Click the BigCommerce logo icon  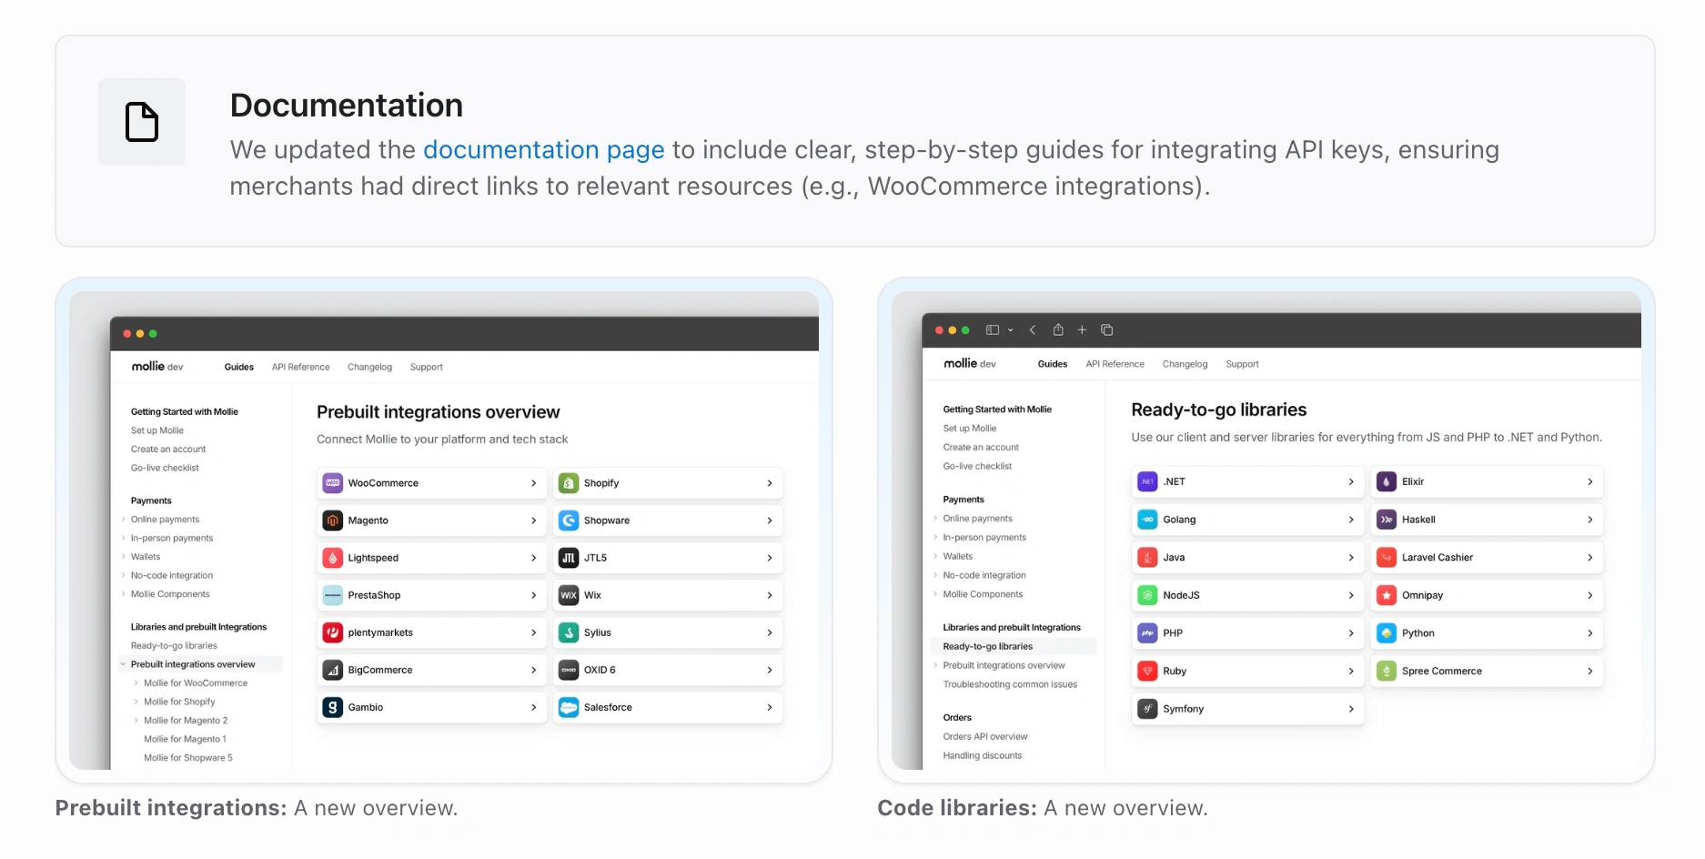(333, 670)
